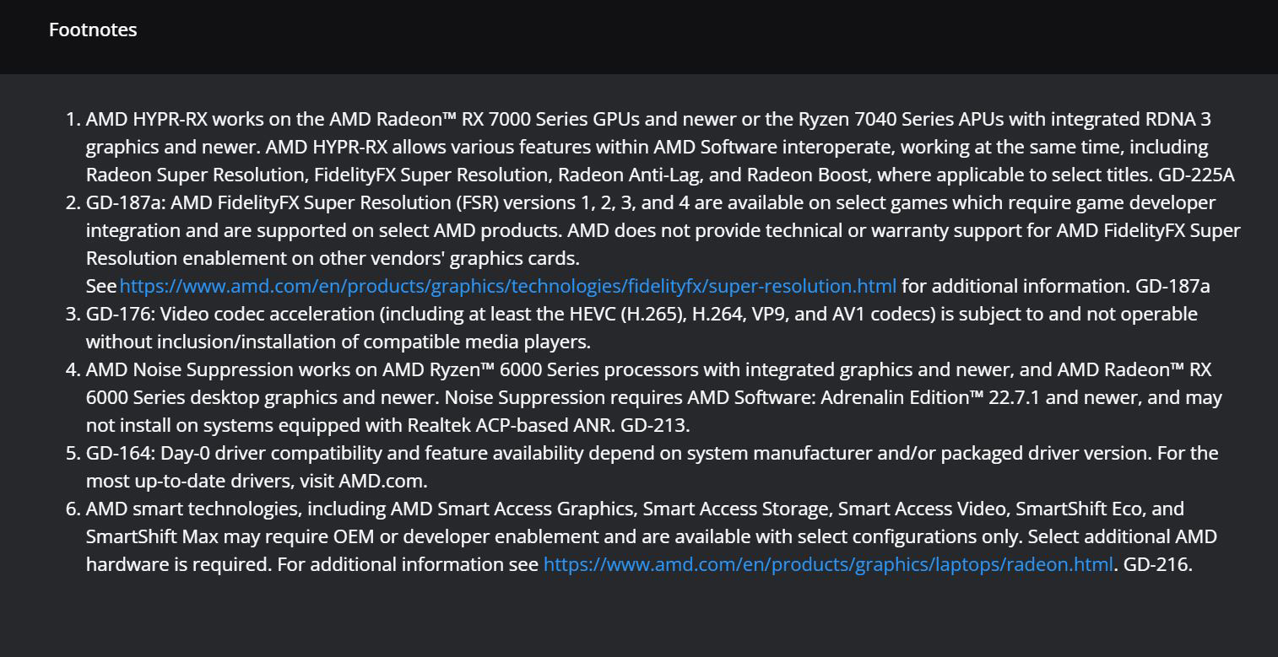Viewport: 1278px width, 657px height.
Task: Open the FidelityFX super-resolution link
Action: [507, 286]
